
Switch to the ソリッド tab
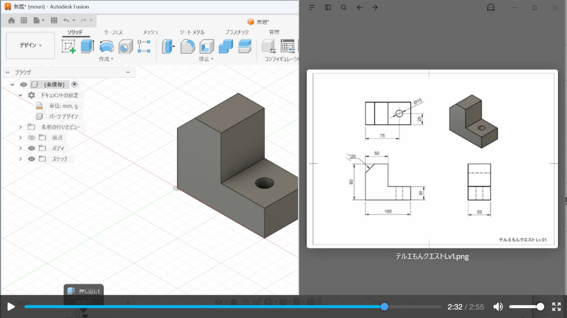[x=75, y=32]
